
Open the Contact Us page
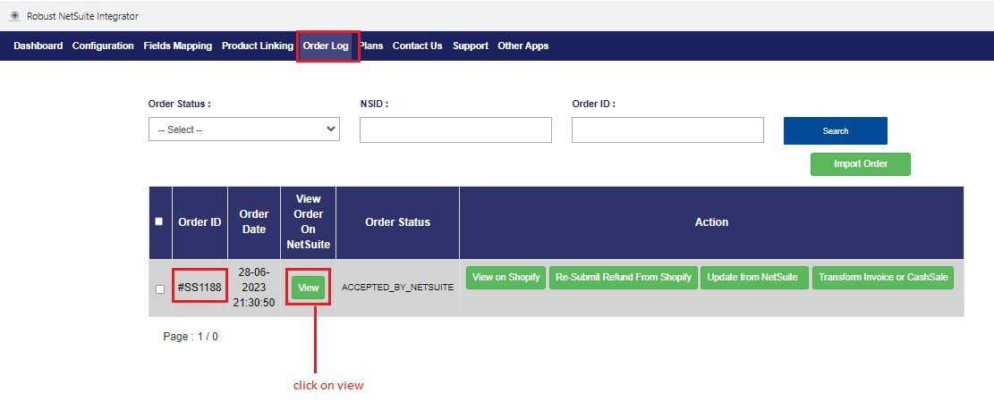pos(417,46)
